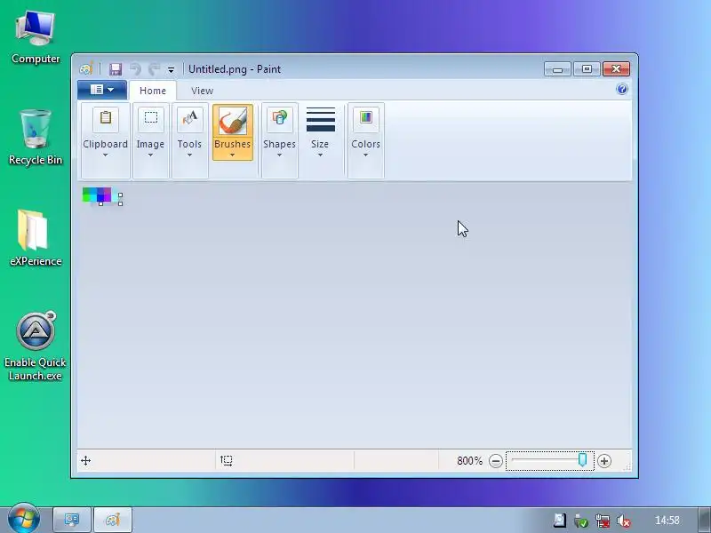Switch to the Home ribbon tab
Screen dimensions: 711x533
[x=153, y=91]
